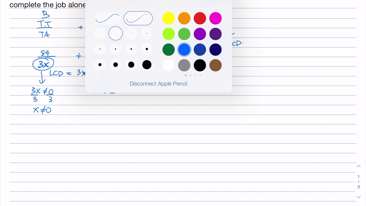
Task: Select the selected variable-width pen stroke style
Action: tap(138, 18)
